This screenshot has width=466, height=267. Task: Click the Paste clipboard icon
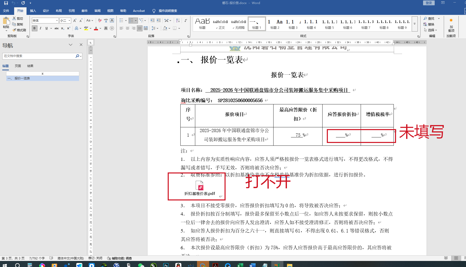click(6, 21)
